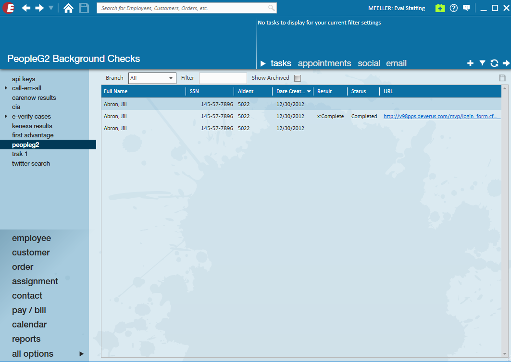Open the Date Created column sort arrow
511x362 pixels.
[309, 92]
